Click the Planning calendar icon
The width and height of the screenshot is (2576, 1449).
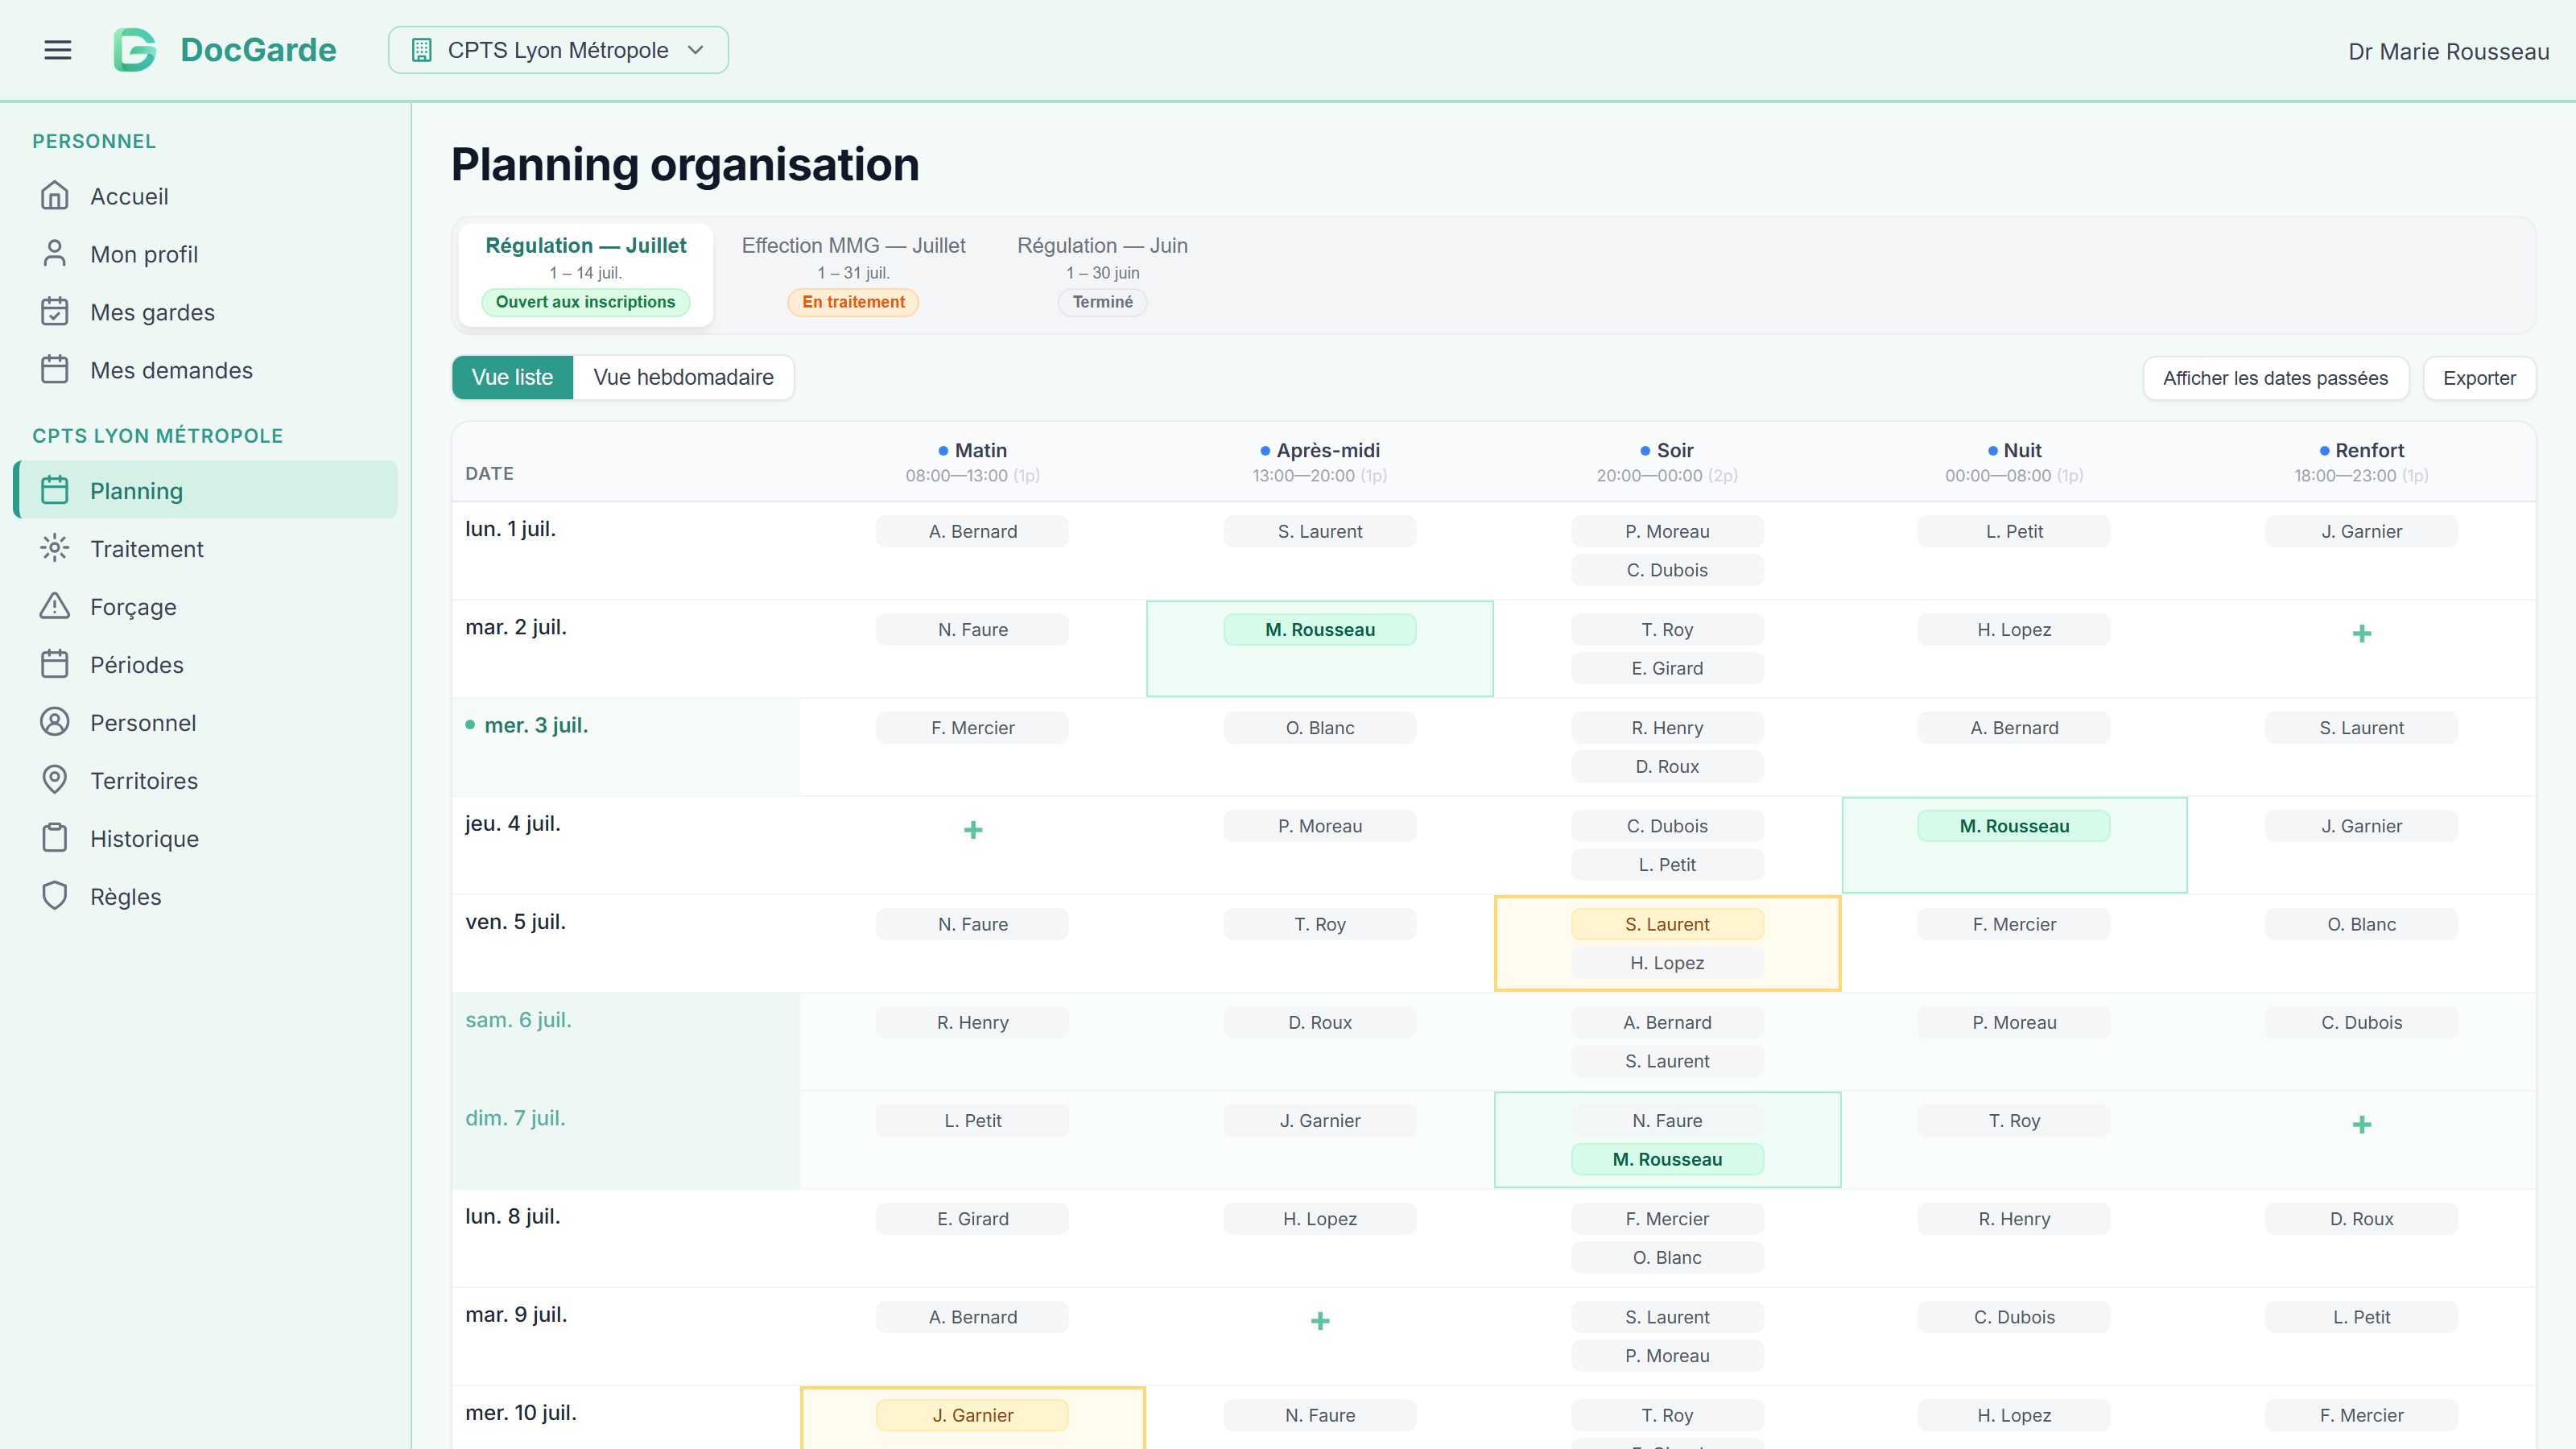[55, 490]
